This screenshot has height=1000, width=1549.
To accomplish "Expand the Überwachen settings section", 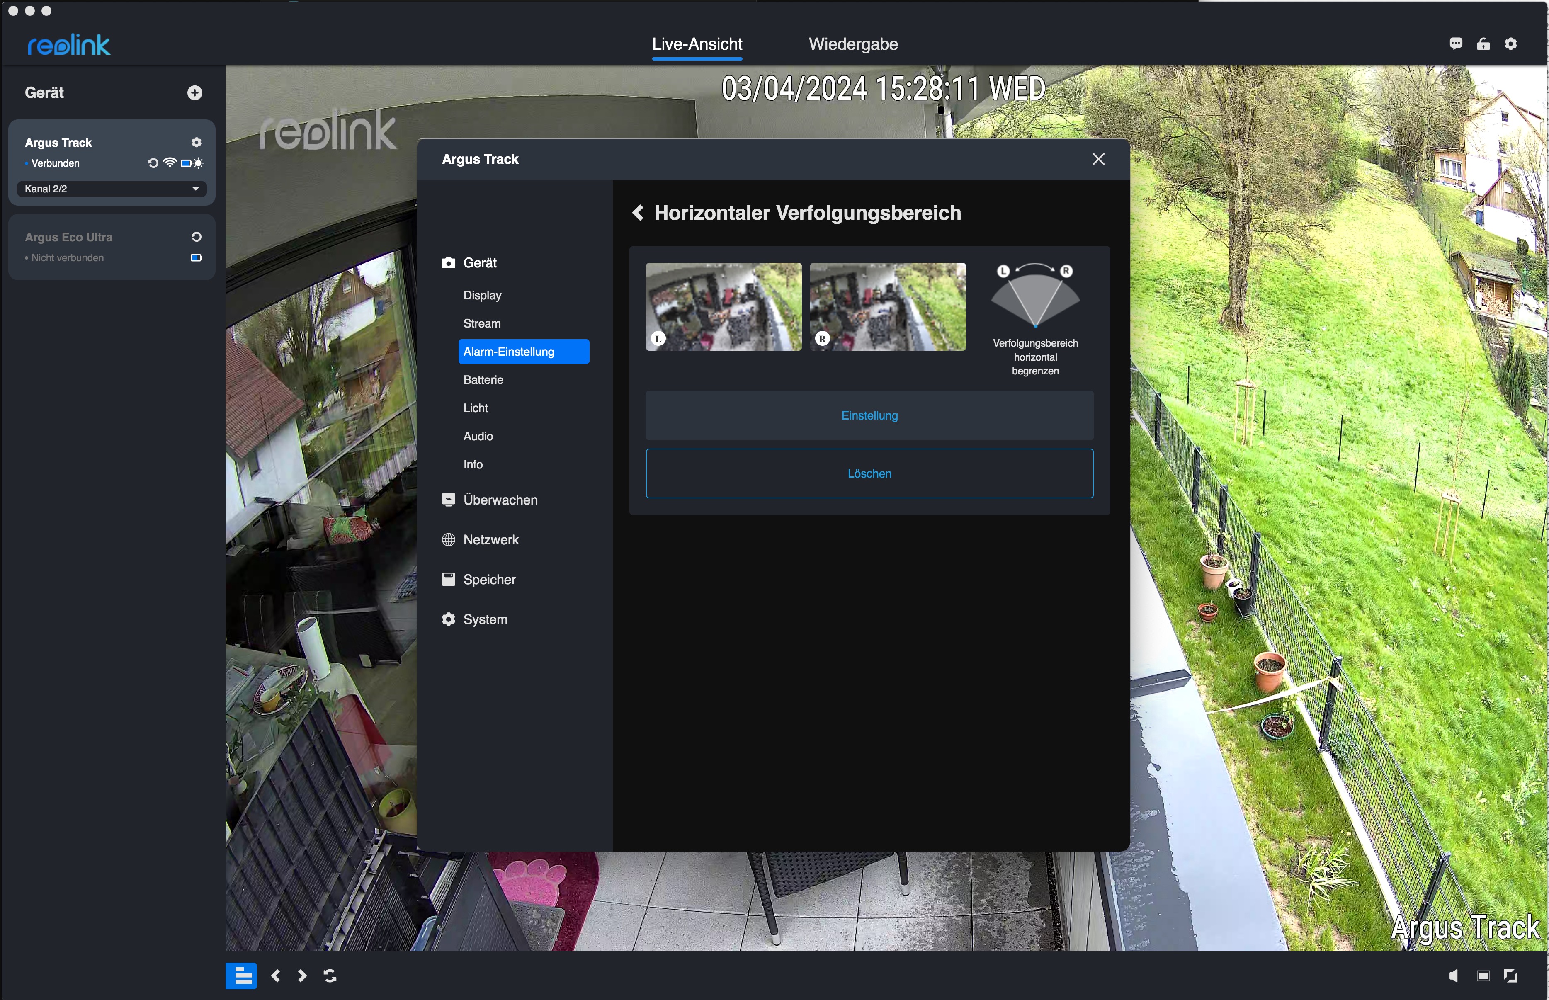I will [500, 500].
